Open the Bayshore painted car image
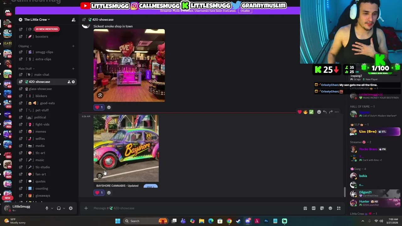 pyautogui.click(x=126, y=148)
